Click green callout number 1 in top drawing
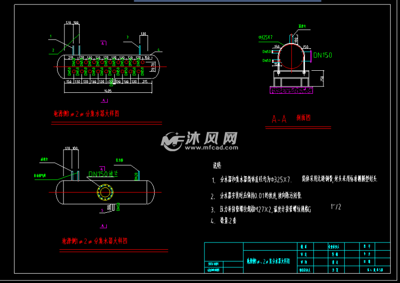The width and height of the screenshot is (400, 283). point(50,37)
